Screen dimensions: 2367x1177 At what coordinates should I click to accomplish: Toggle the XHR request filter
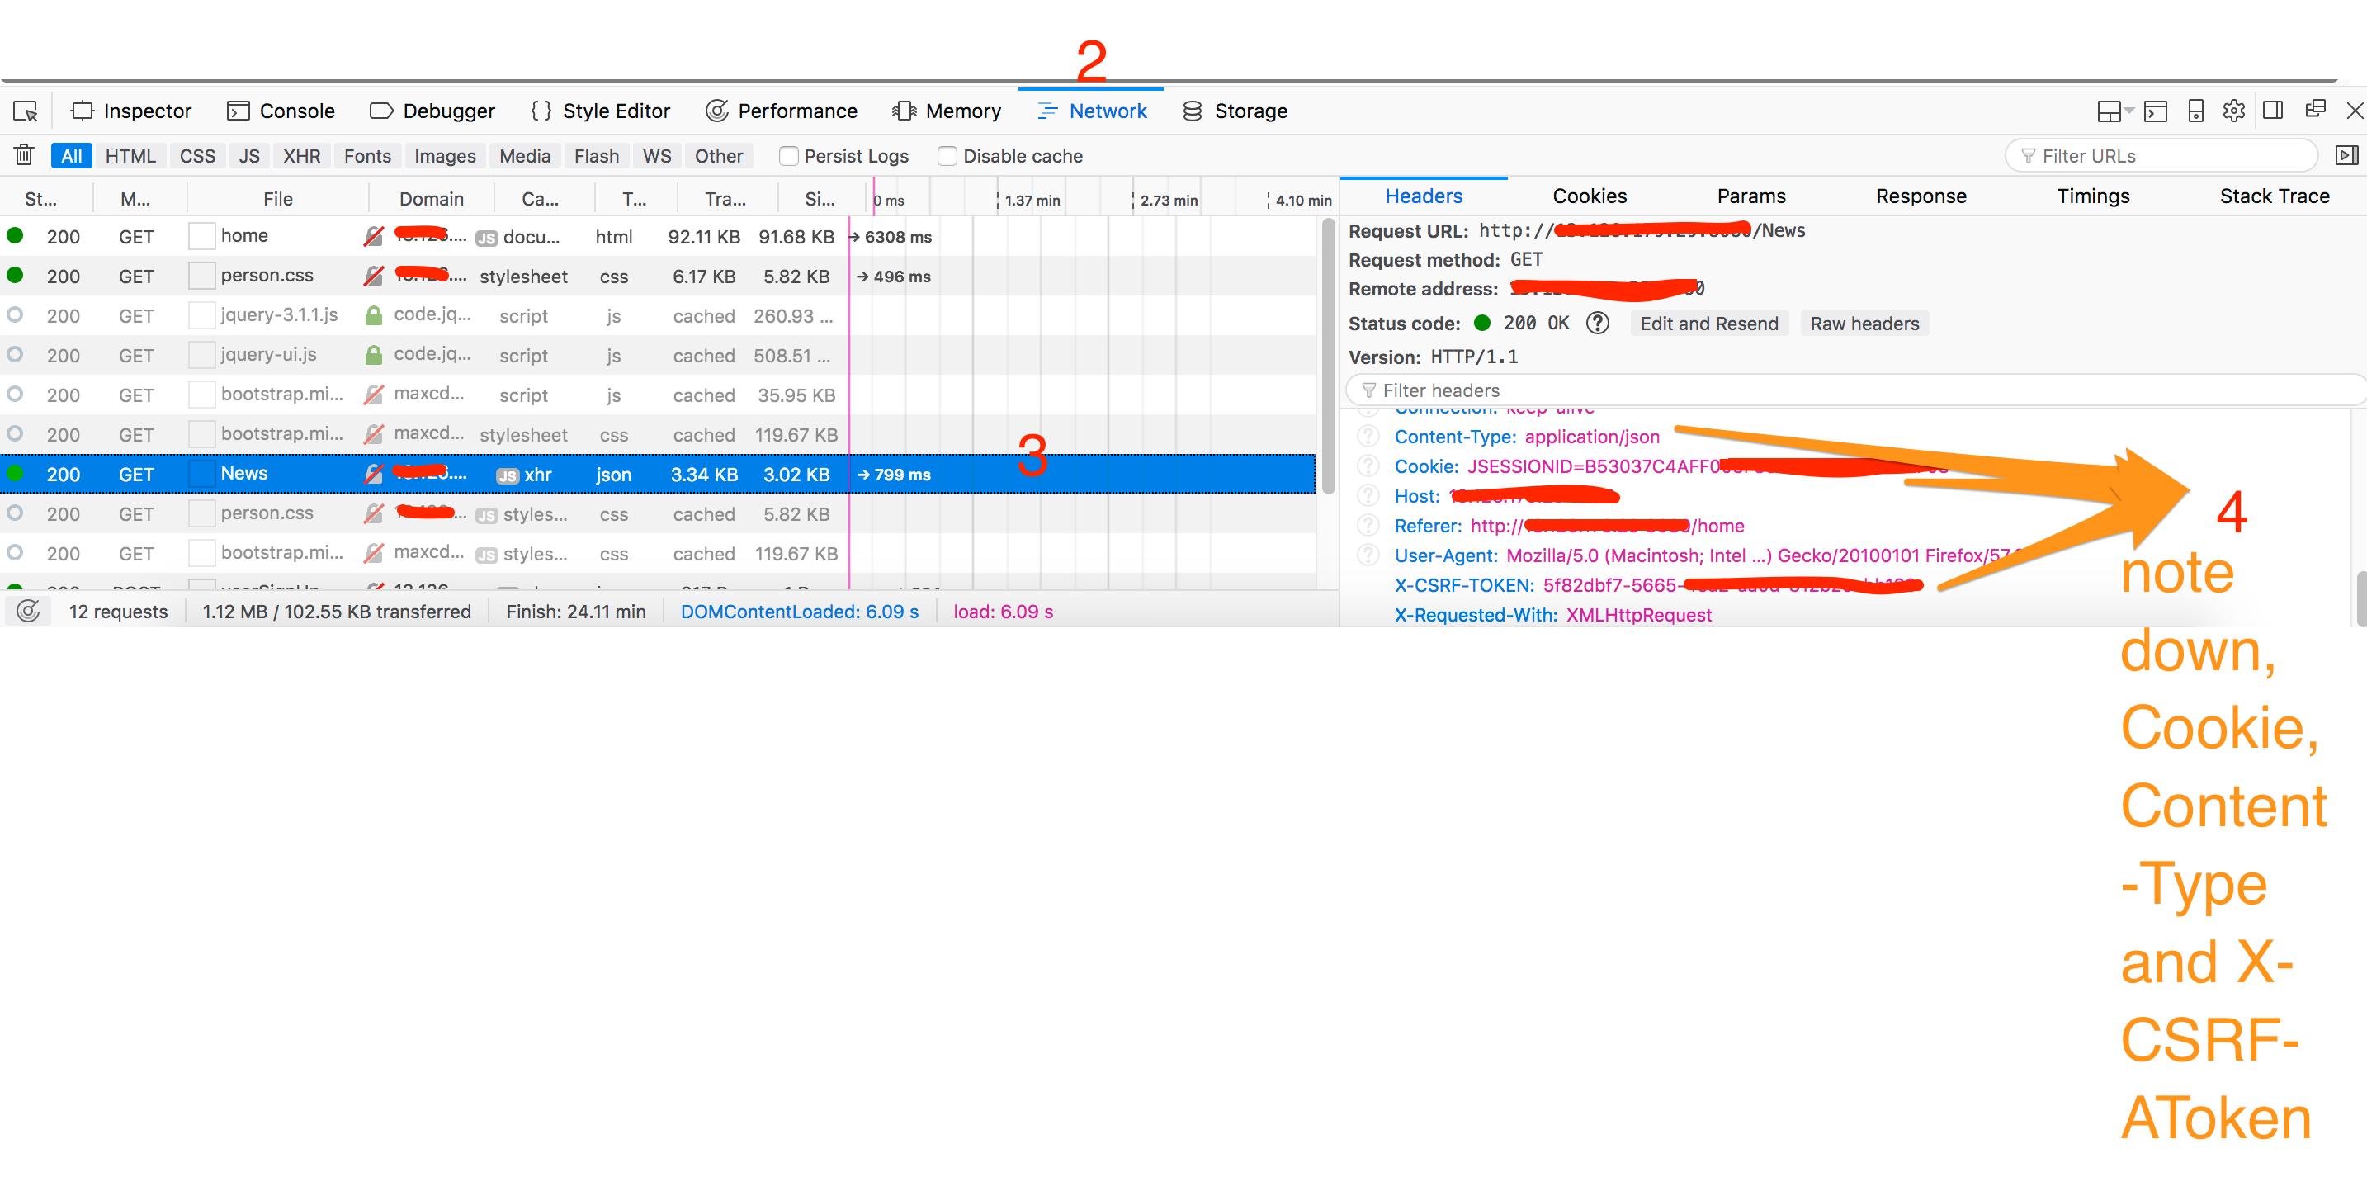tap(301, 155)
